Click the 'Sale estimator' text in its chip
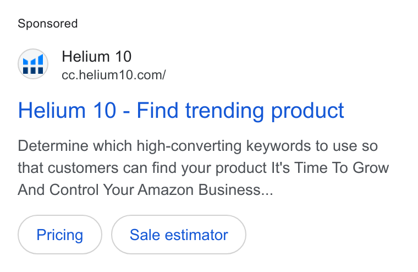Viewport: 418px width, 272px height. [179, 235]
